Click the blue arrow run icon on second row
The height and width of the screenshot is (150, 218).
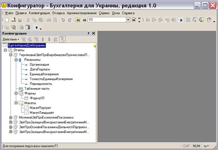point(36,28)
